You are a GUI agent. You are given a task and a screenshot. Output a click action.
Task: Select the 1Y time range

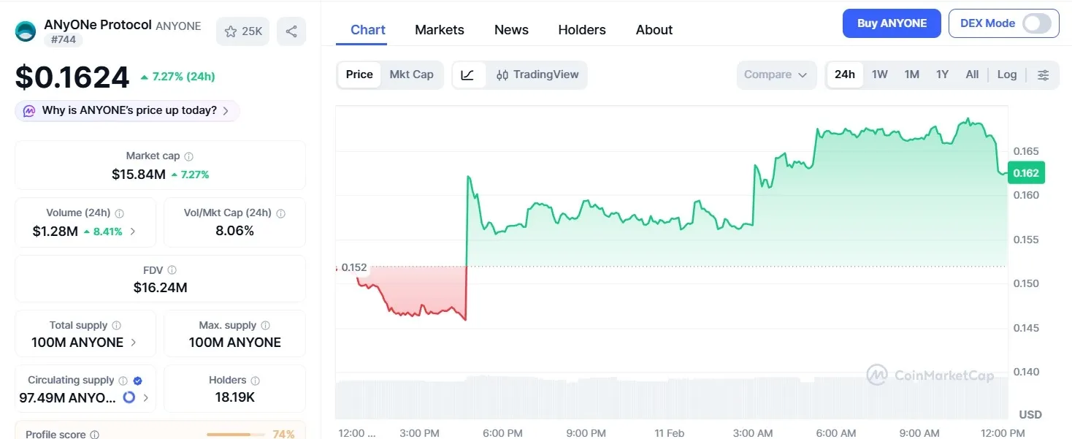coord(942,74)
